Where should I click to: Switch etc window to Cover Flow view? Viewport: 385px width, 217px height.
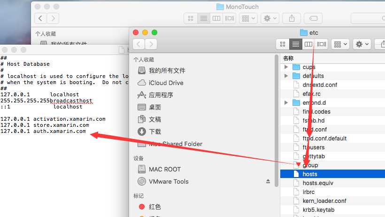click(x=322, y=44)
